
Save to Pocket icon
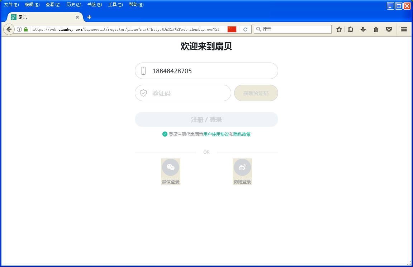point(389,29)
